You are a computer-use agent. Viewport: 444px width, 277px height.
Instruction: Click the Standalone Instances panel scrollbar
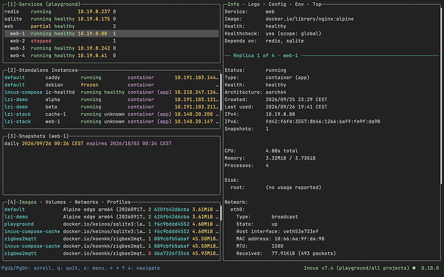coord(221,93)
